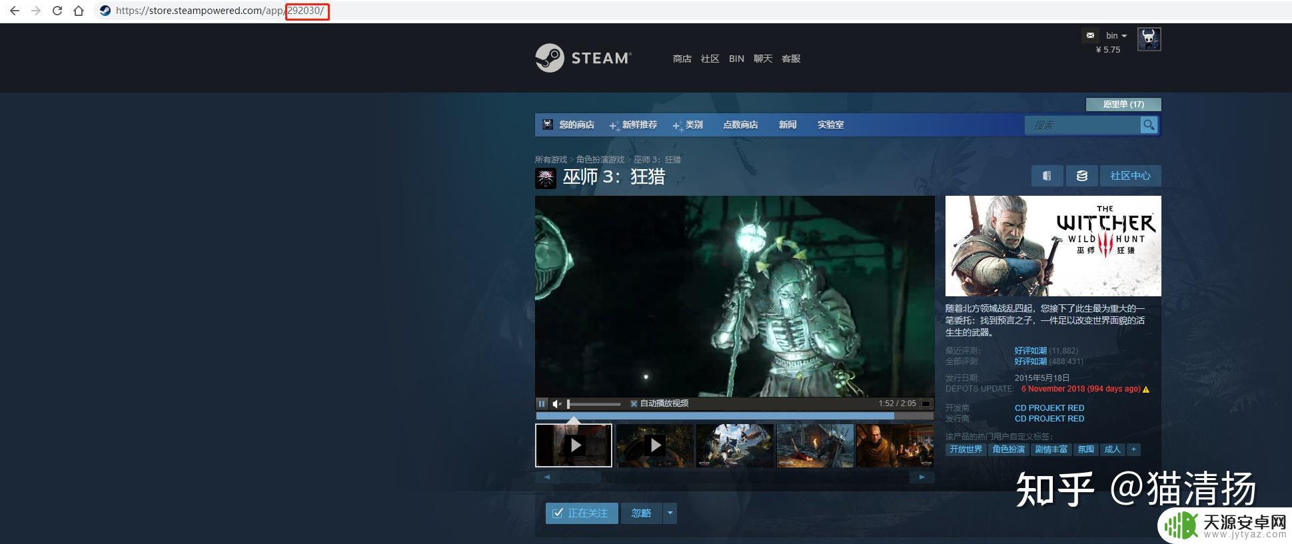Open the browser home page
Screen dimensions: 1292x544
click(x=79, y=11)
